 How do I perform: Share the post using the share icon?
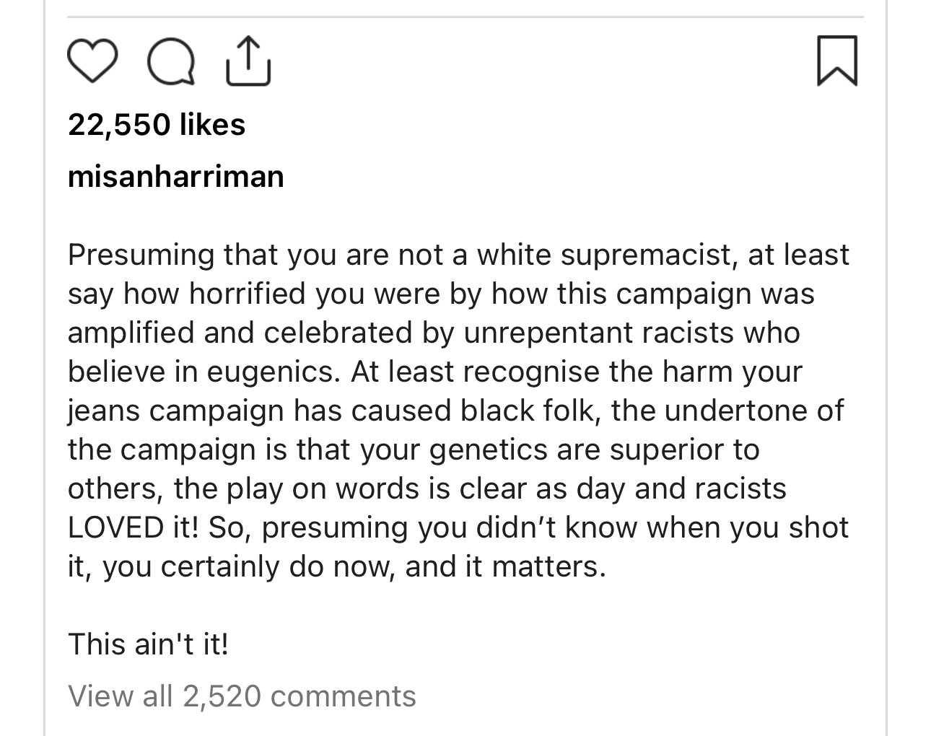(248, 62)
